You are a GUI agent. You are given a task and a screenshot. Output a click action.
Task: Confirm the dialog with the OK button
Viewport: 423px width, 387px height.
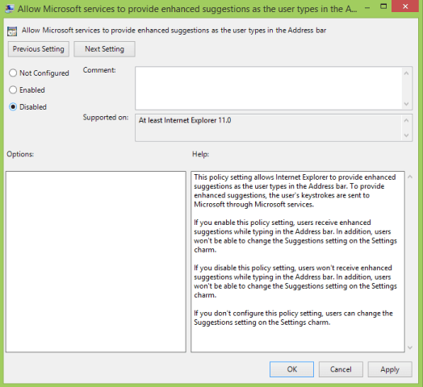[291, 369]
